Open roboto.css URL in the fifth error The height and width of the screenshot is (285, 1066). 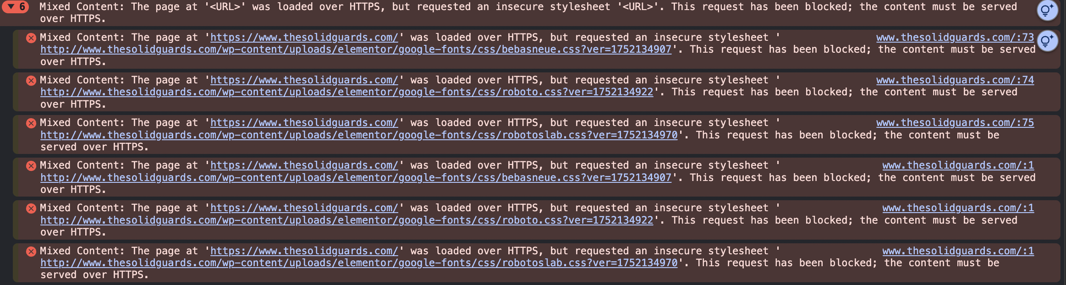coord(347,220)
